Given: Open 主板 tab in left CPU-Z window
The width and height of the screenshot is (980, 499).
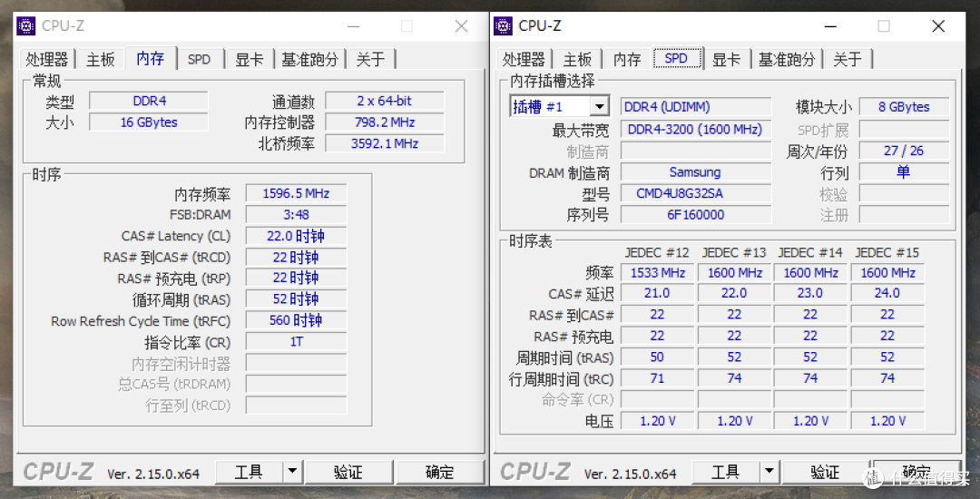Looking at the screenshot, I should point(101,59).
